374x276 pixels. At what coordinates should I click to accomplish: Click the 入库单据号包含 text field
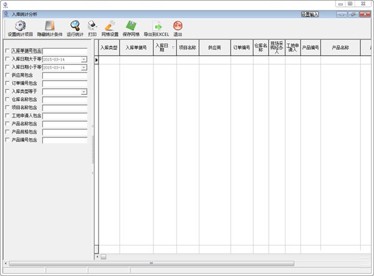[65, 51]
